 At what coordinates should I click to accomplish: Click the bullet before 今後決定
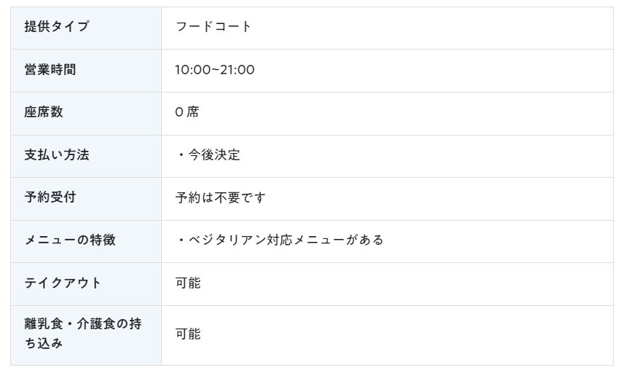click(181, 154)
